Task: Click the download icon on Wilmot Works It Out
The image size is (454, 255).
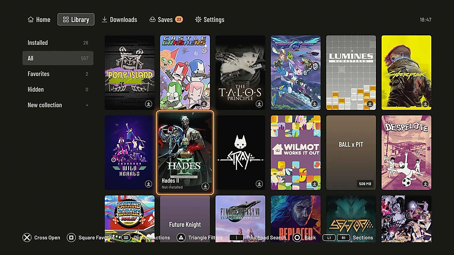Action: 315,184
